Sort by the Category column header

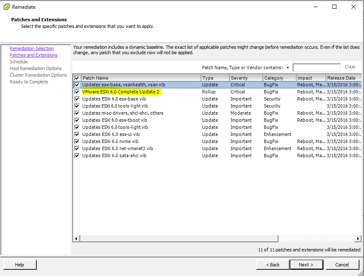click(280, 78)
